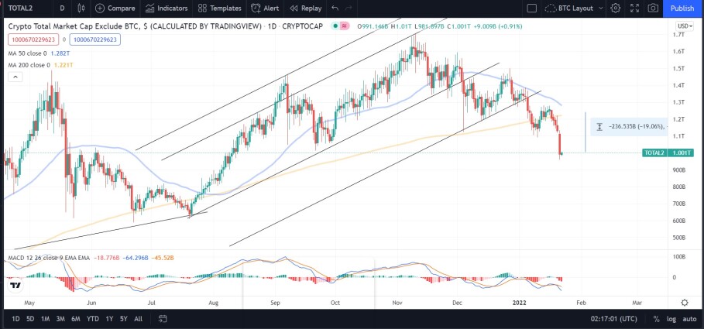Toggle log scale mode
The width and height of the screenshot is (704, 329).
point(671,319)
